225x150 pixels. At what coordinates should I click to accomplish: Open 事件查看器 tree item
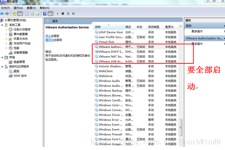pyautogui.click(x=21, y=34)
